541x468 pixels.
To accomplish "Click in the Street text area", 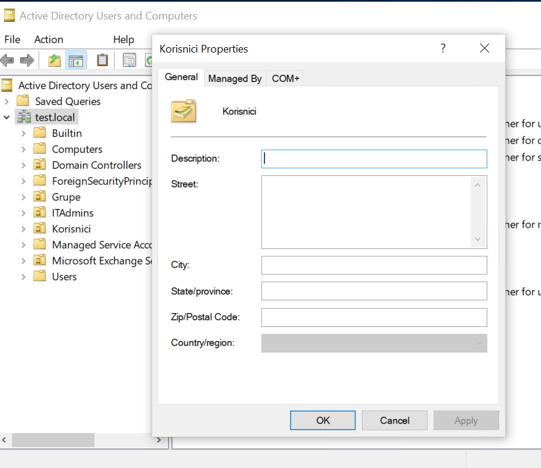I will (366, 212).
